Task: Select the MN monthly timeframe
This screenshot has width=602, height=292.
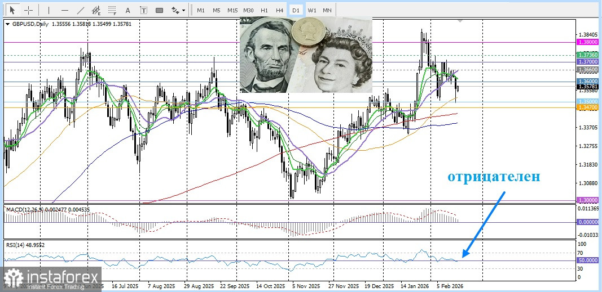Action: click(x=327, y=10)
